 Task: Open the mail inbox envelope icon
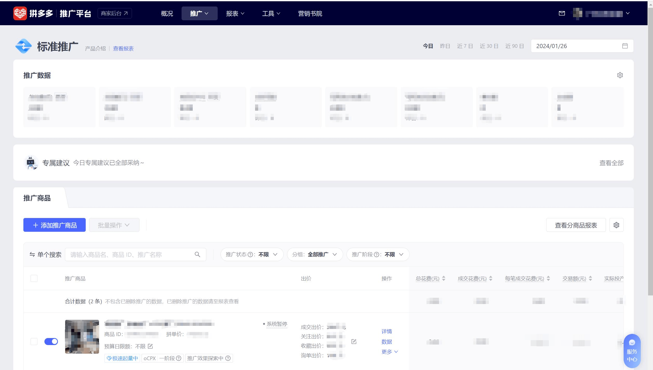point(562,13)
